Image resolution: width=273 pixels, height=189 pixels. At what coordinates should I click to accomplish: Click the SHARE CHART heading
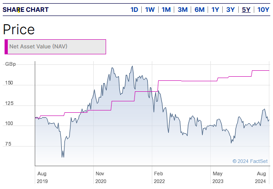[x=26, y=10]
